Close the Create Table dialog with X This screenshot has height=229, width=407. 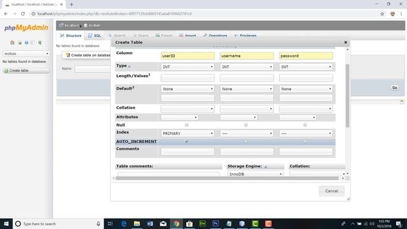(345, 43)
